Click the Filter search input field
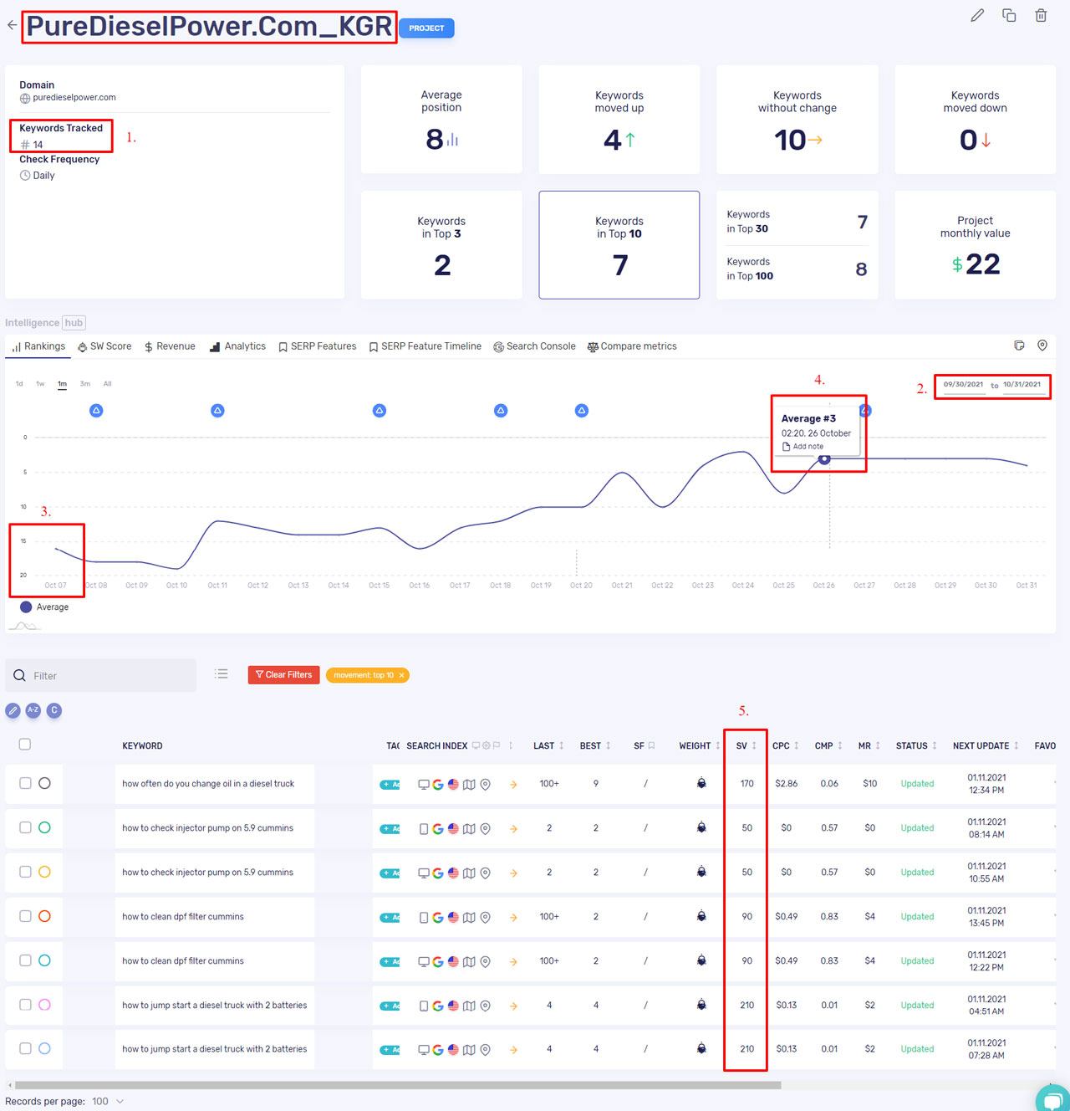 tap(100, 675)
